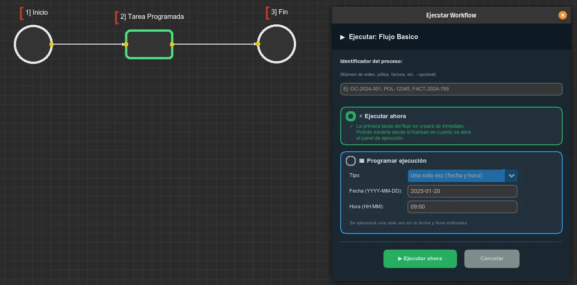Screen dimensions: 577x285
Task: Click the '(Número de orden, póliza...' hint text
Action: 388,74
